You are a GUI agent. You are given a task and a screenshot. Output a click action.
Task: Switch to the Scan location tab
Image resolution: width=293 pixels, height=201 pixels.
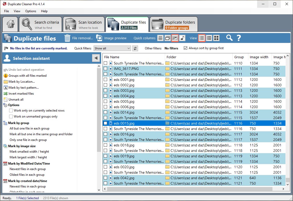(x=84, y=25)
